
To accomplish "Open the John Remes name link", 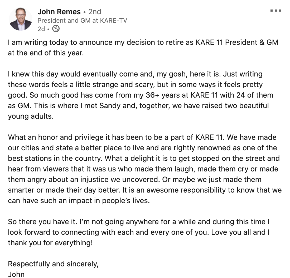I will tap(59, 12).
